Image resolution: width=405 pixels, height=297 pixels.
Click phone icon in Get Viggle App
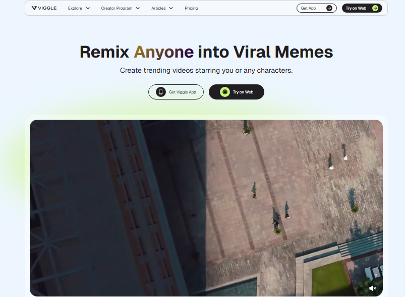161,92
